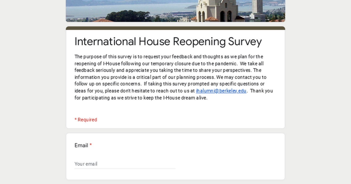Open the ihalumni@berkeley.edu email link
Image resolution: width=351 pixels, height=184 pixels.
pos(221,91)
